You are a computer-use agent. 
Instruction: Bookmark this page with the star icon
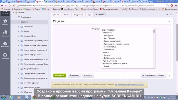167,6
